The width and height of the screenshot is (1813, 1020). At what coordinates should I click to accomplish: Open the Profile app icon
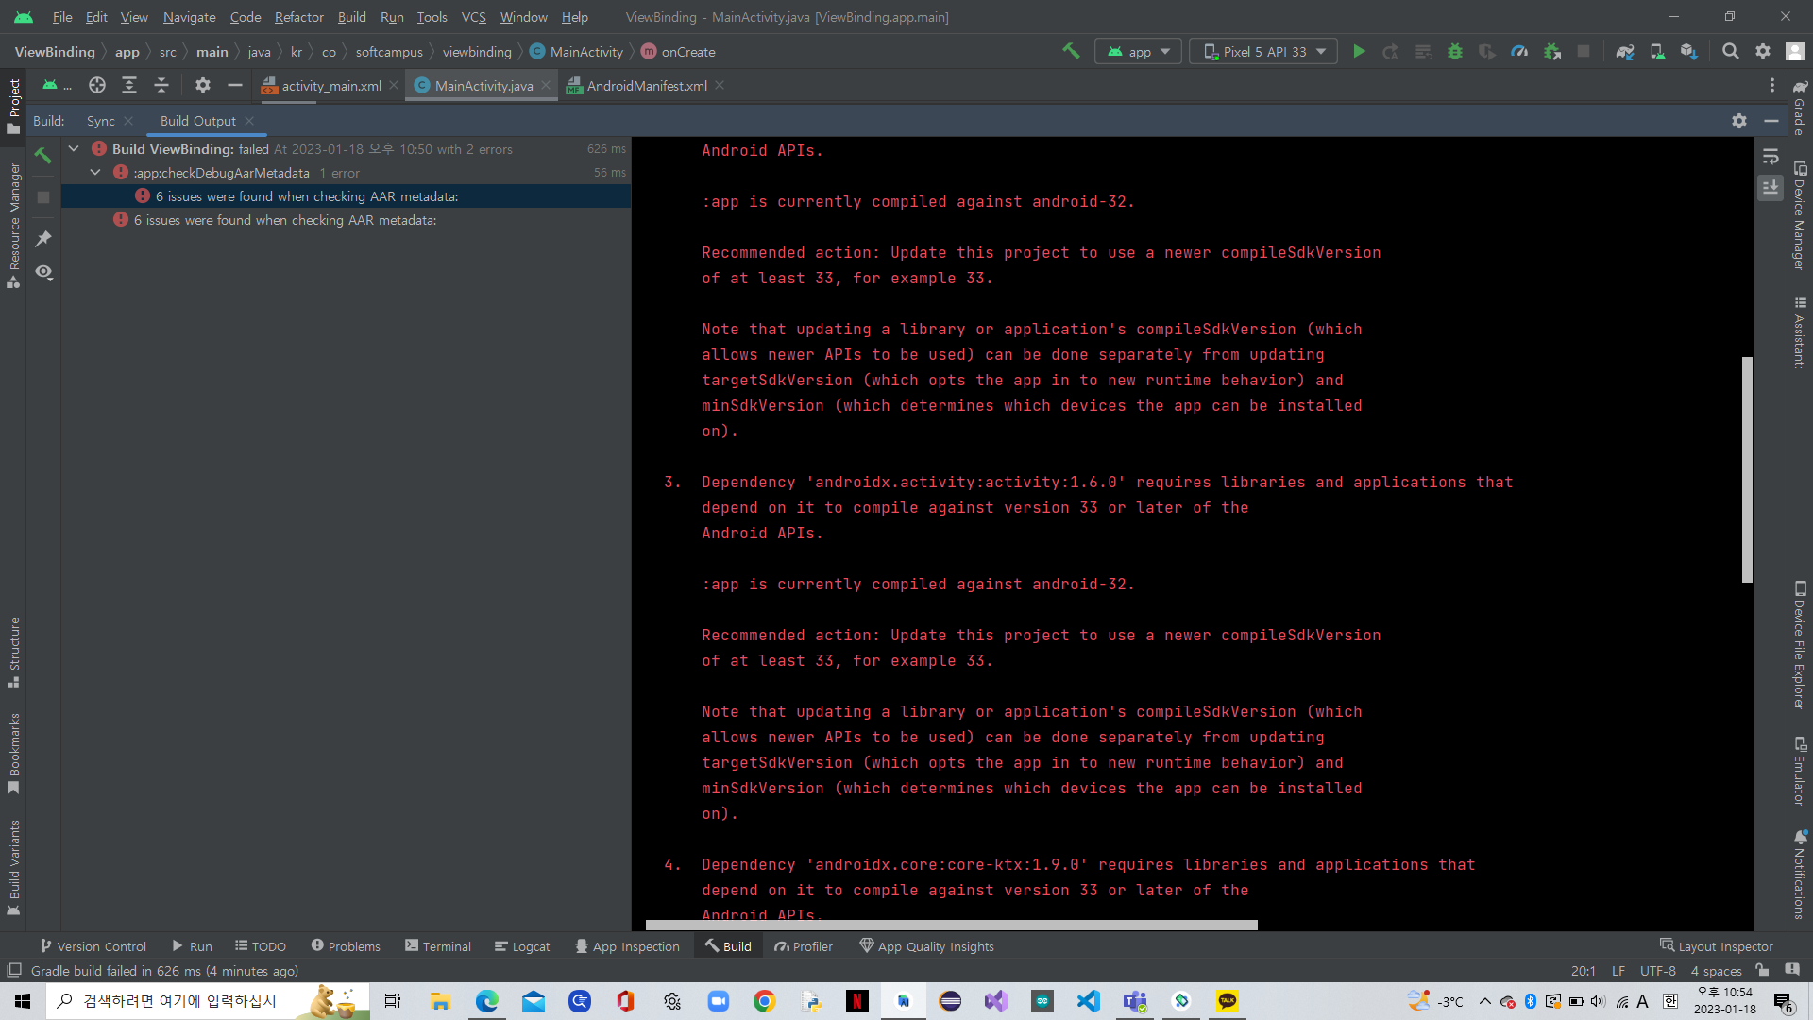pos(1519,51)
